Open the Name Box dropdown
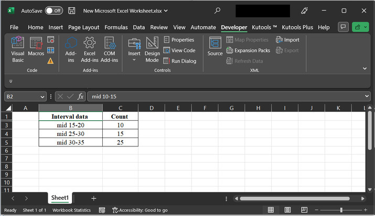This screenshot has width=375, height=216. click(x=42, y=96)
